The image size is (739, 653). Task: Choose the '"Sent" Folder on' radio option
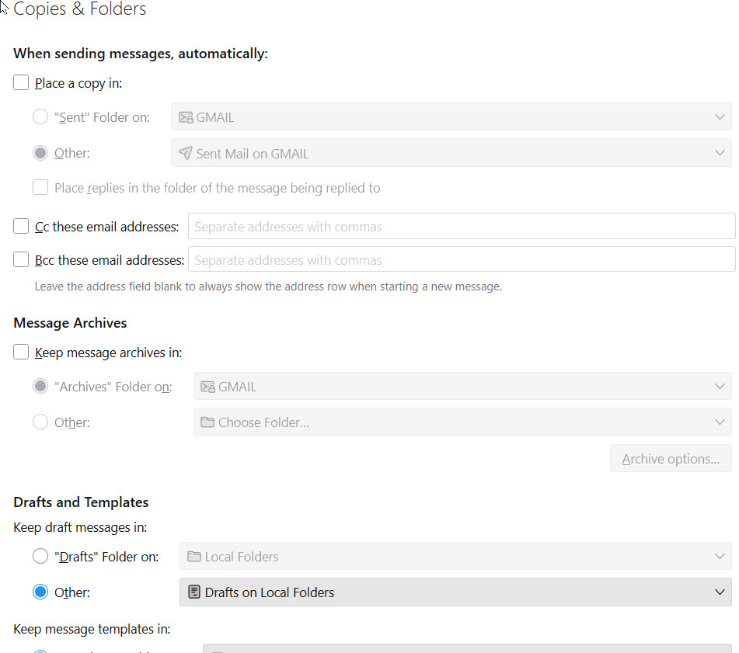[x=40, y=117]
